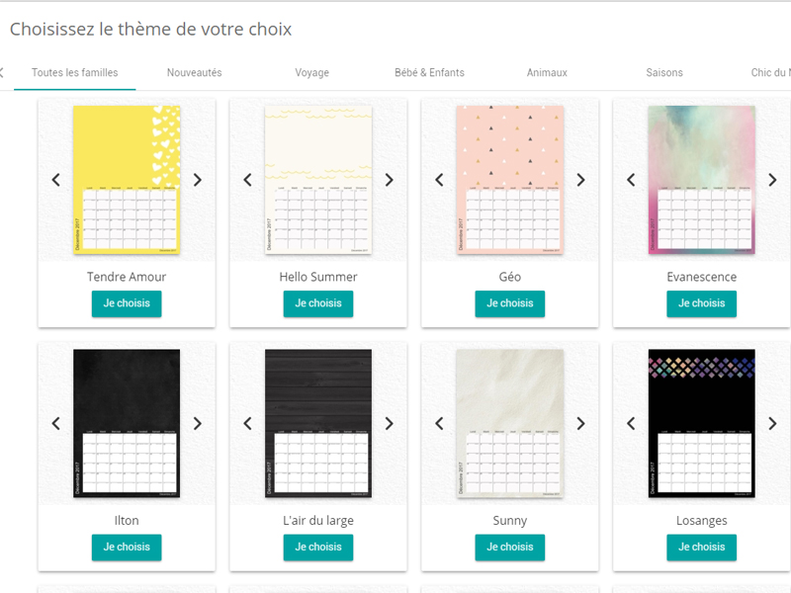Go to next Géo calendar preview

tap(581, 180)
